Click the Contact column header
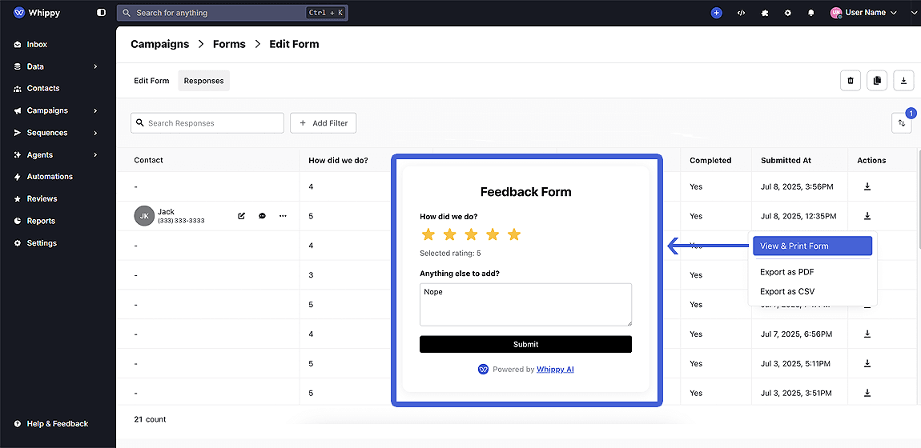Image resolution: width=921 pixels, height=448 pixels. click(x=149, y=160)
